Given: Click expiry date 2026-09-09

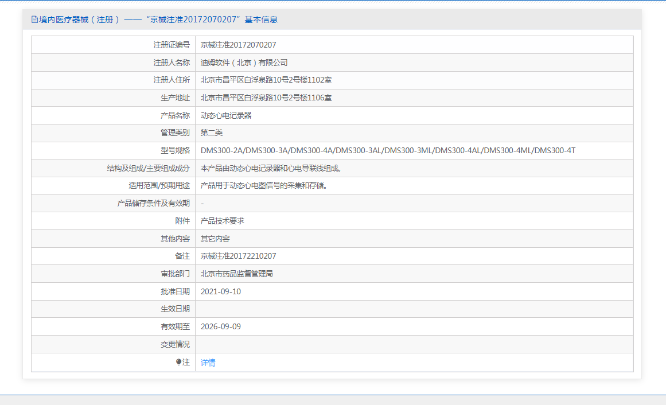Looking at the screenshot, I should pyautogui.click(x=220, y=327).
